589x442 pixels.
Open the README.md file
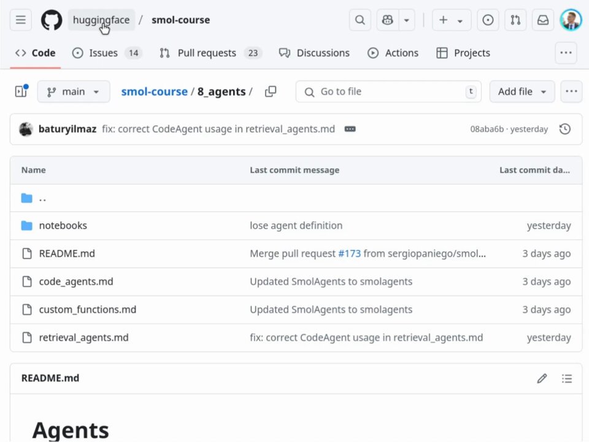click(x=67, y=254)
